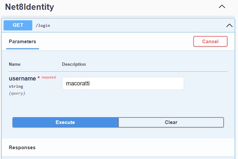Click the username parameter label
238x159 pixels.
(22, 79)
